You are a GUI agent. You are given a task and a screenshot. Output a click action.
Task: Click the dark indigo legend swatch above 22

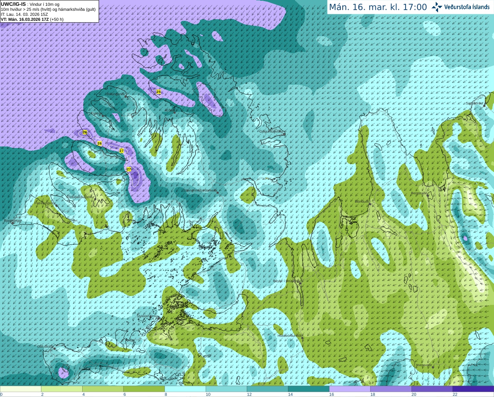473,389
